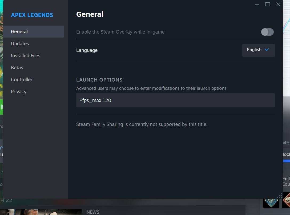
Task: Toggle the Steam Overlay in-game switch
Action: pyautogui.click(x=267, y=32)
